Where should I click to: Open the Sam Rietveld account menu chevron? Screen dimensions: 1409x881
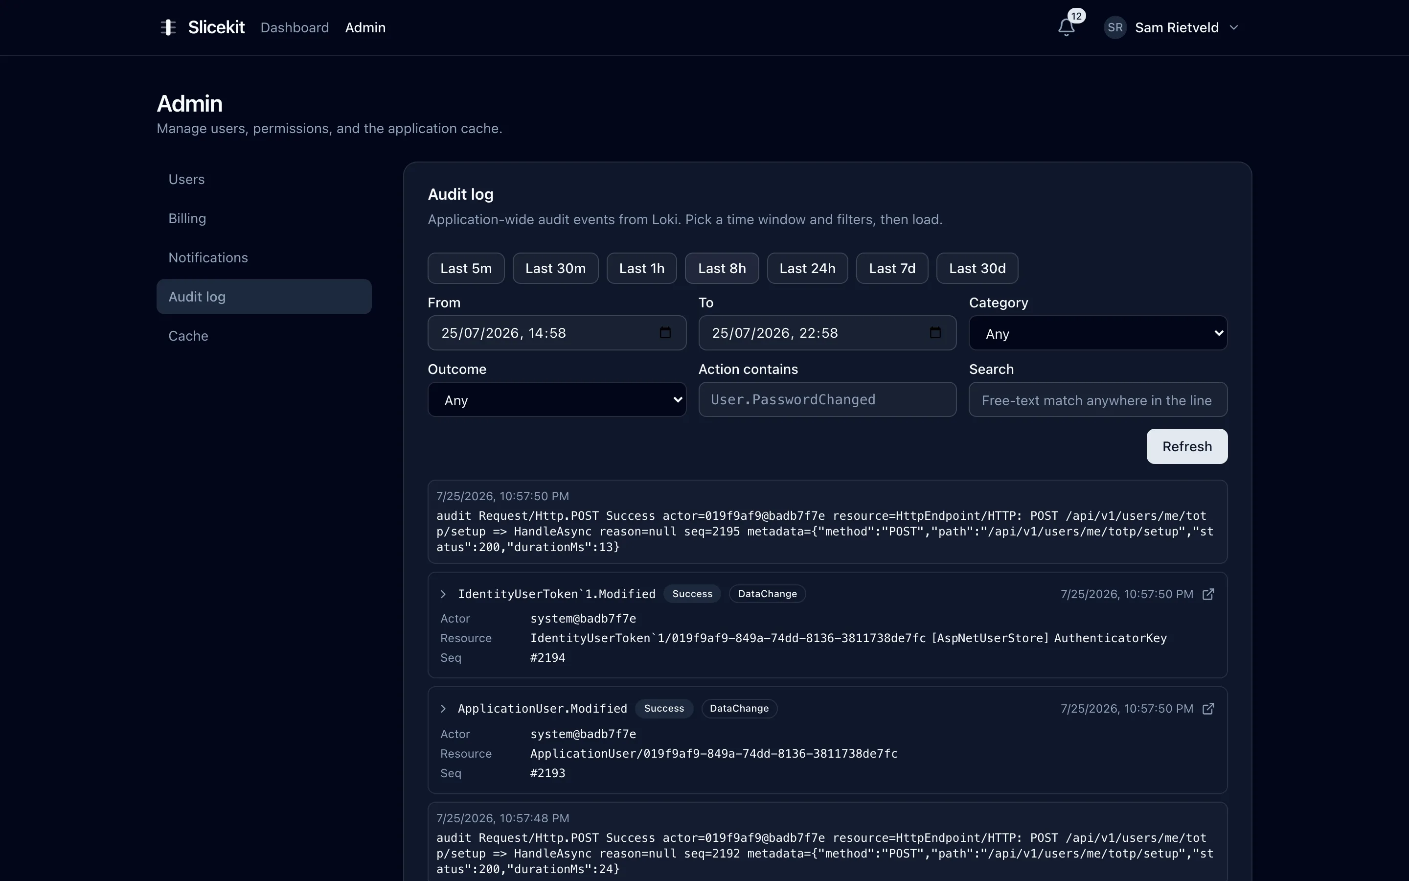coord(1233,27)
